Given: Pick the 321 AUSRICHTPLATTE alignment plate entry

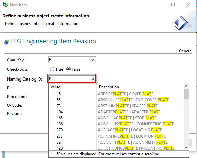Looking at the screenshot, I should (116, 142).
